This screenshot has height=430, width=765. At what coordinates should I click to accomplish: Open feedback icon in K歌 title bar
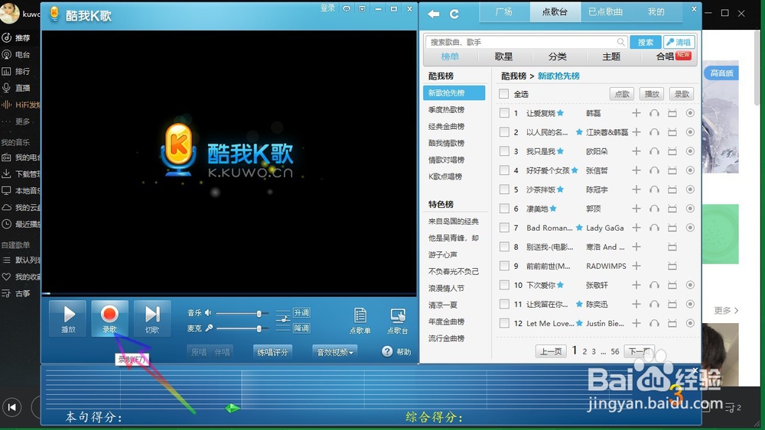[x=347, y=8]
